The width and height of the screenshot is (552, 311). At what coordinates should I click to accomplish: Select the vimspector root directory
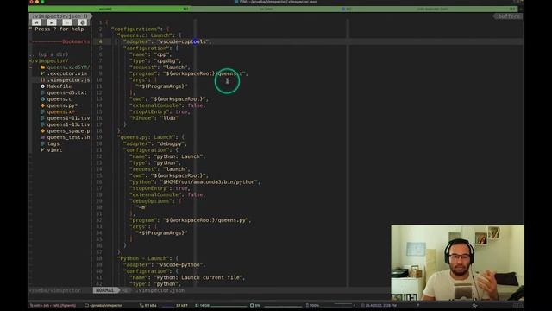pyautogui.click(x=49, y=60)
